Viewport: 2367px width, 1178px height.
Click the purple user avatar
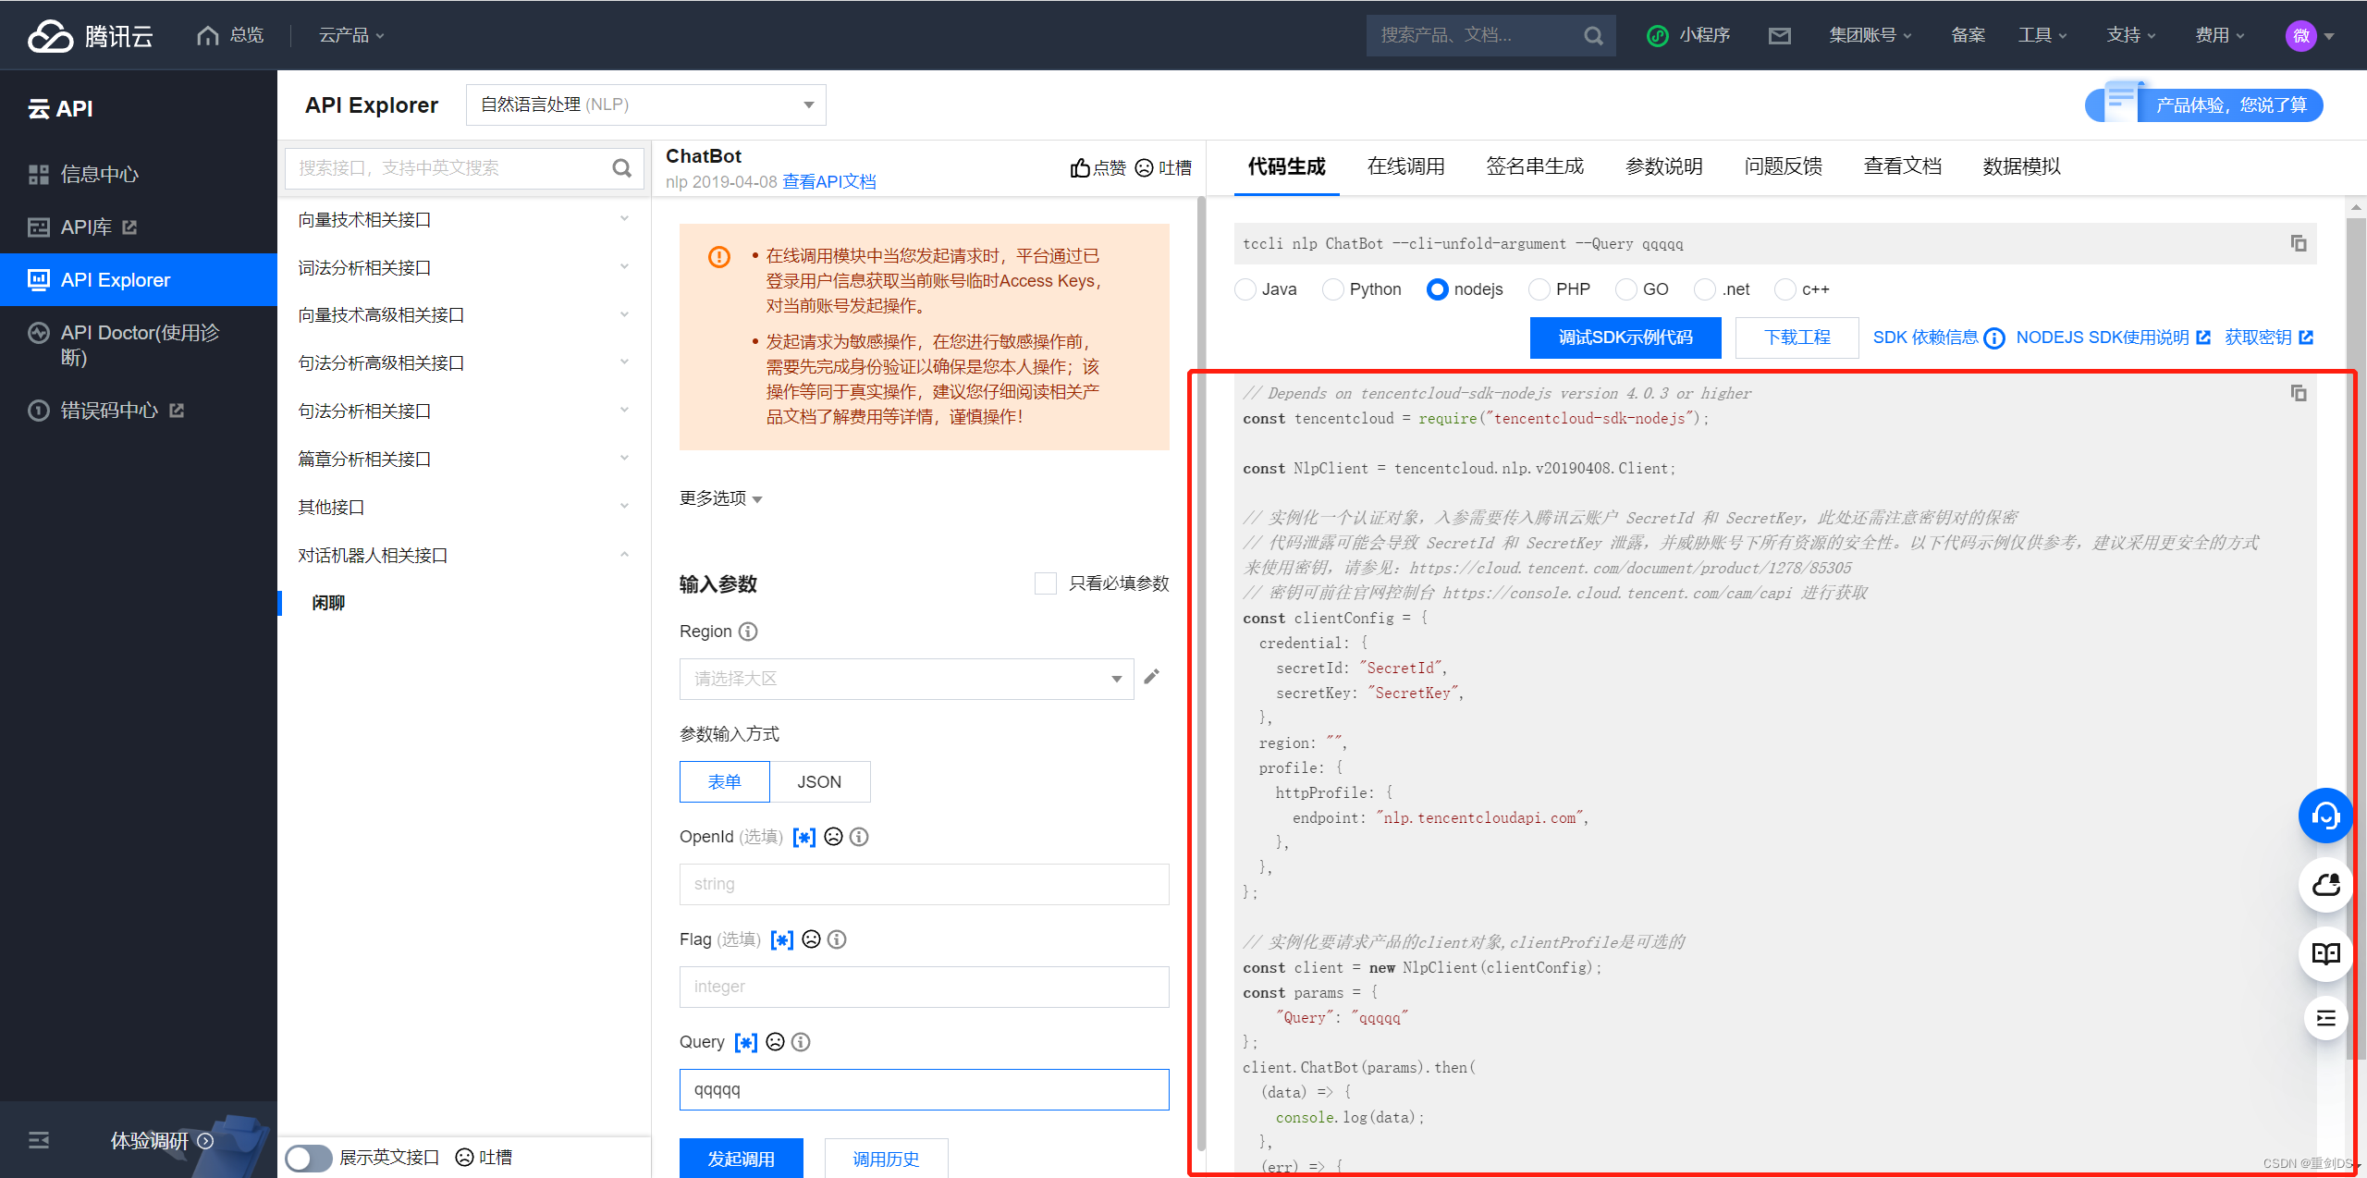tap(2301, 35)
